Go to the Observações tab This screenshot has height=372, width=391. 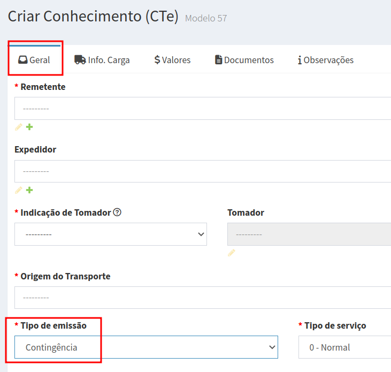(x=326, y=60)
